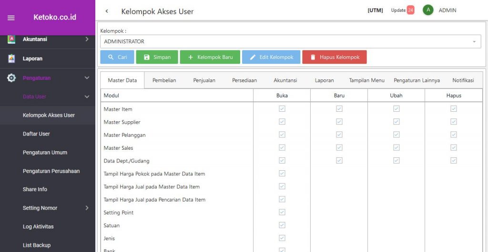Click the Laporan sidebar icon
The width and height of the screenshot is (488, 252).
[x=11, y=58]
